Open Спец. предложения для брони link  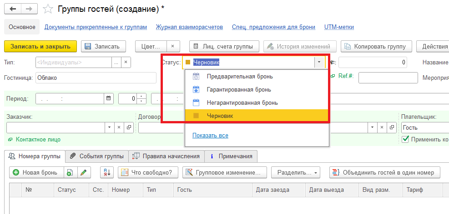274,27
